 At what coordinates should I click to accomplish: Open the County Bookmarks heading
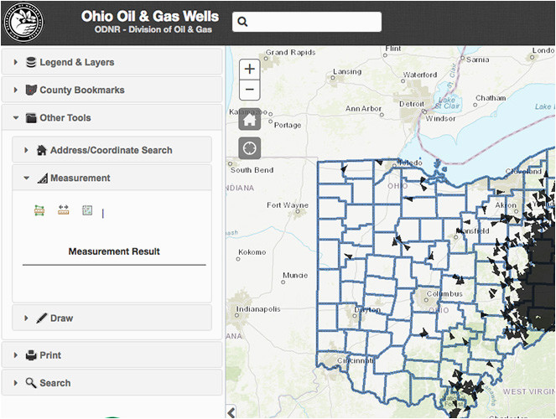coord(82,90)
